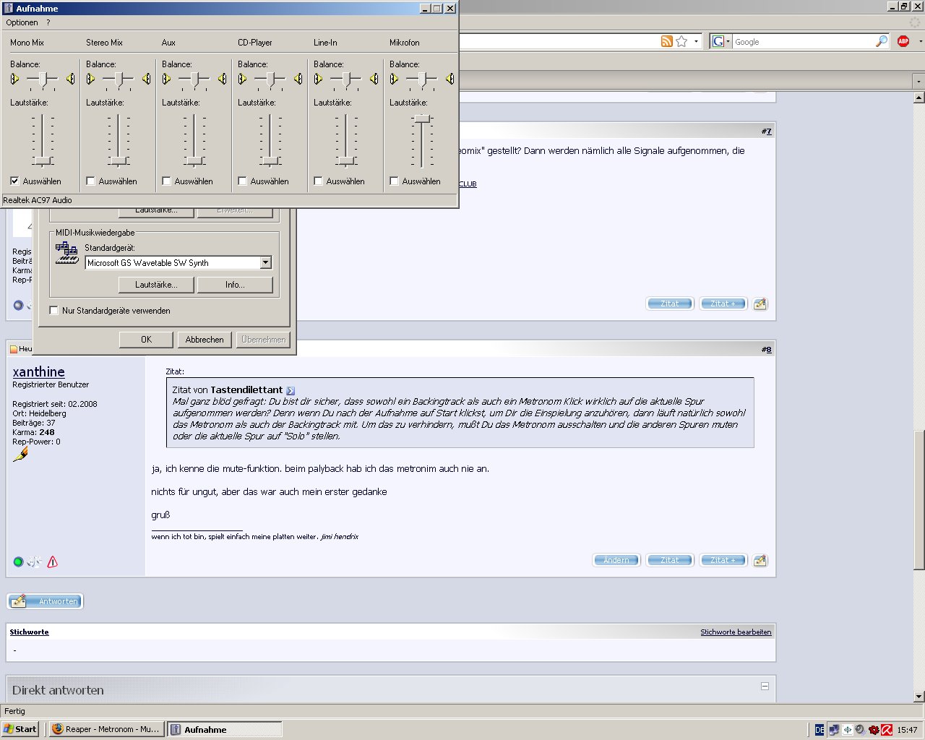Enable Nur Standardgeräte verwenden checkbox
This screenshot has width=925, height=740.
pyautogui.click(x=53, y=310)
